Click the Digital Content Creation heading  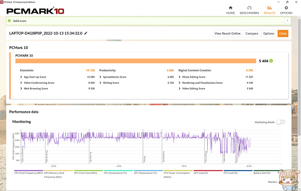[x=195, y=70]
